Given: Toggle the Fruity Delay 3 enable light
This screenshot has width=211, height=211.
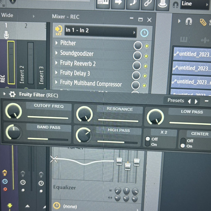Looking at the screenshot, I should click(x=145, y=76).
